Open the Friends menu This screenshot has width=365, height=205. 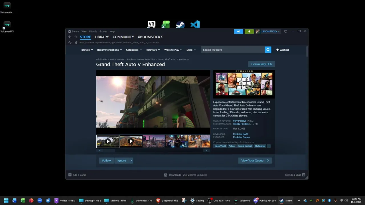coord(93,31)
